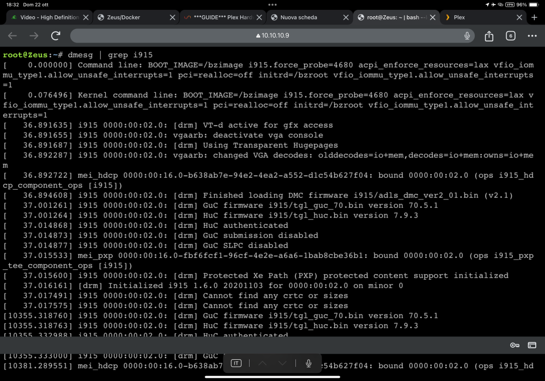The width and height of the screenshot is (545, 381).
Task: Click 'Protected Xe Path (PXP)' line
Action: tap(256, 276)
